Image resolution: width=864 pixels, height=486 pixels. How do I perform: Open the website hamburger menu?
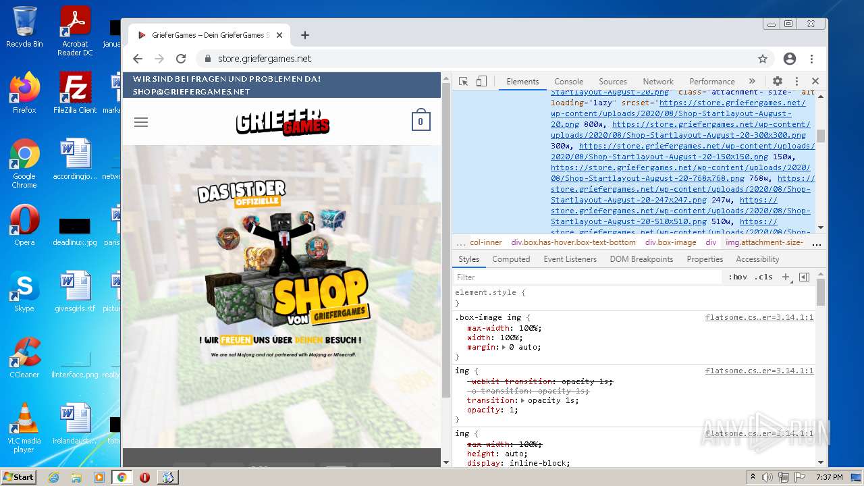[141, 122]
